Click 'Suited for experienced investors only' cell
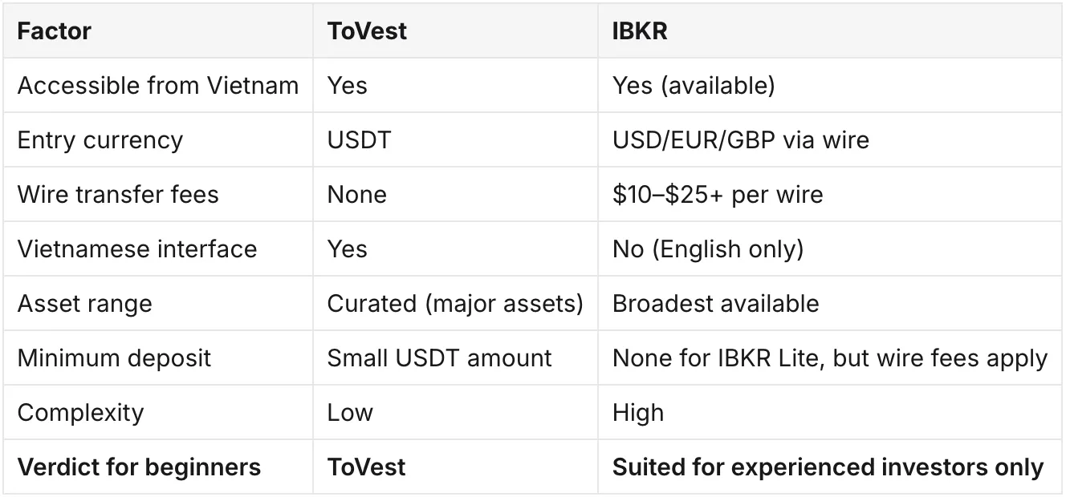Image resolution: width=1066 pixels, height=497 pixels. (x=828, y=467)
